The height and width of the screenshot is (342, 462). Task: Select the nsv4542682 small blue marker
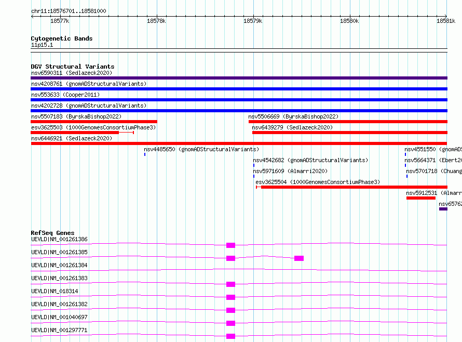254,165
